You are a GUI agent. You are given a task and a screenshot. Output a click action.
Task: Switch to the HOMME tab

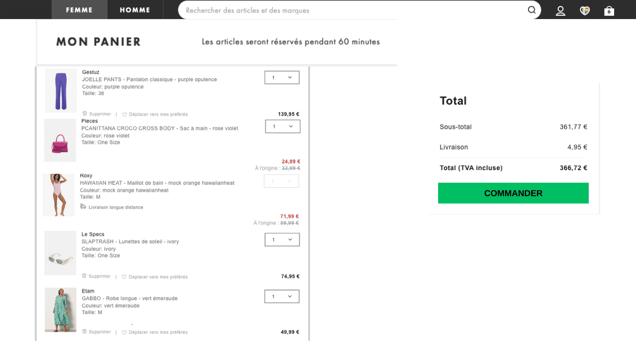click(x=135, y=10)
